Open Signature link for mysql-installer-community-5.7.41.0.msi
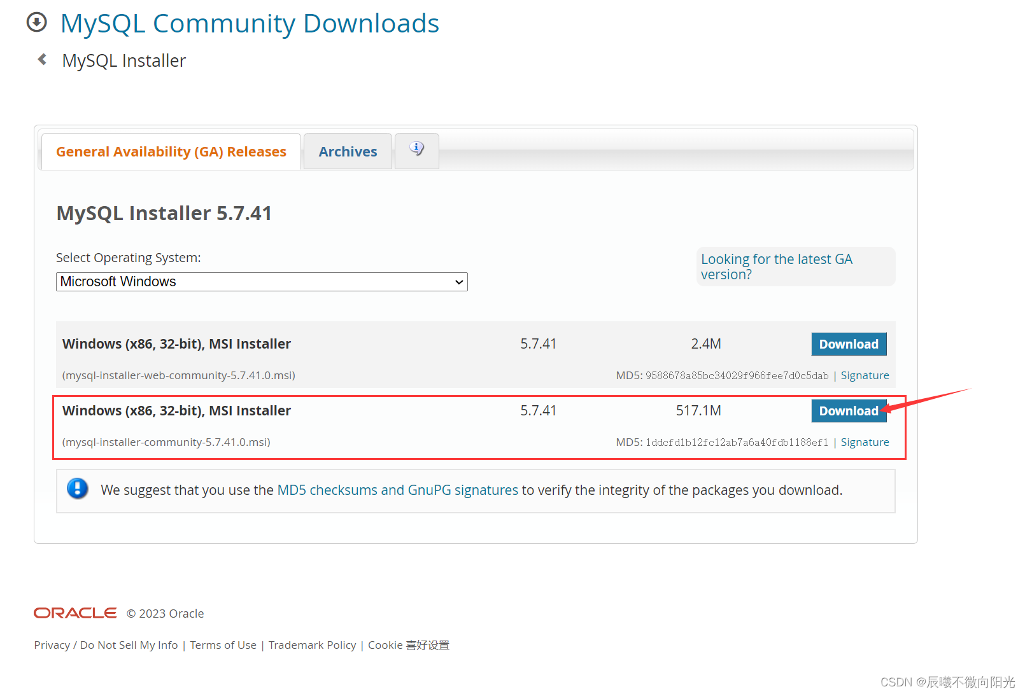Image resolution: width=1025 pixels, height=694 pixels. pos(865,442)
